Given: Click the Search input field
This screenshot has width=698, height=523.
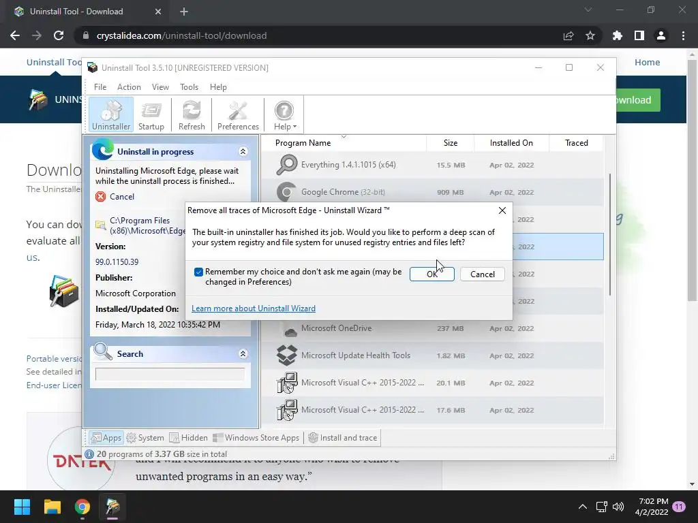Looking at the screenshot, I should 170,374.
